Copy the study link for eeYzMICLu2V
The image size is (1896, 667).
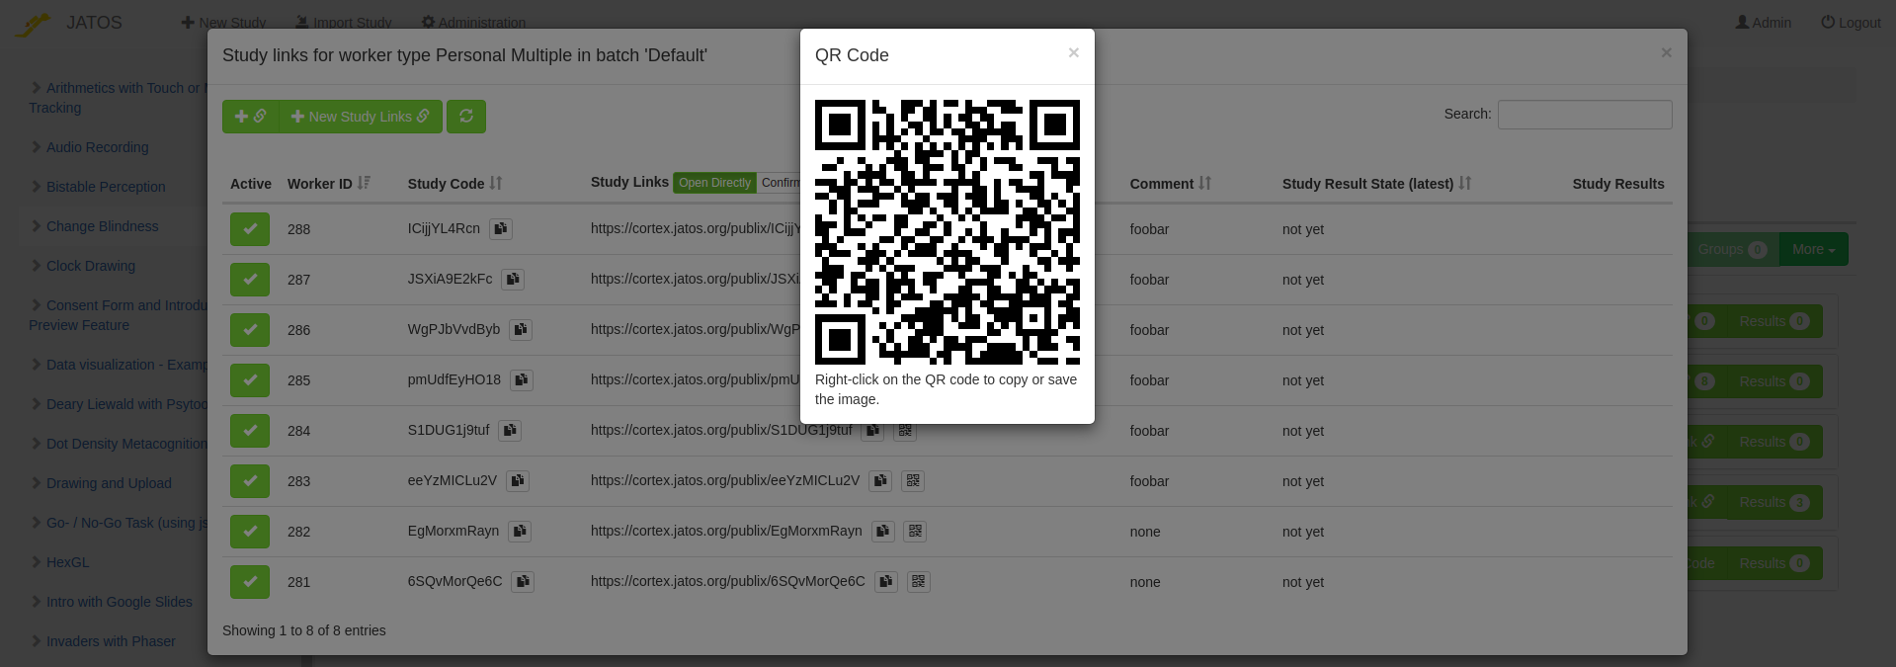[x=880, y=481]
